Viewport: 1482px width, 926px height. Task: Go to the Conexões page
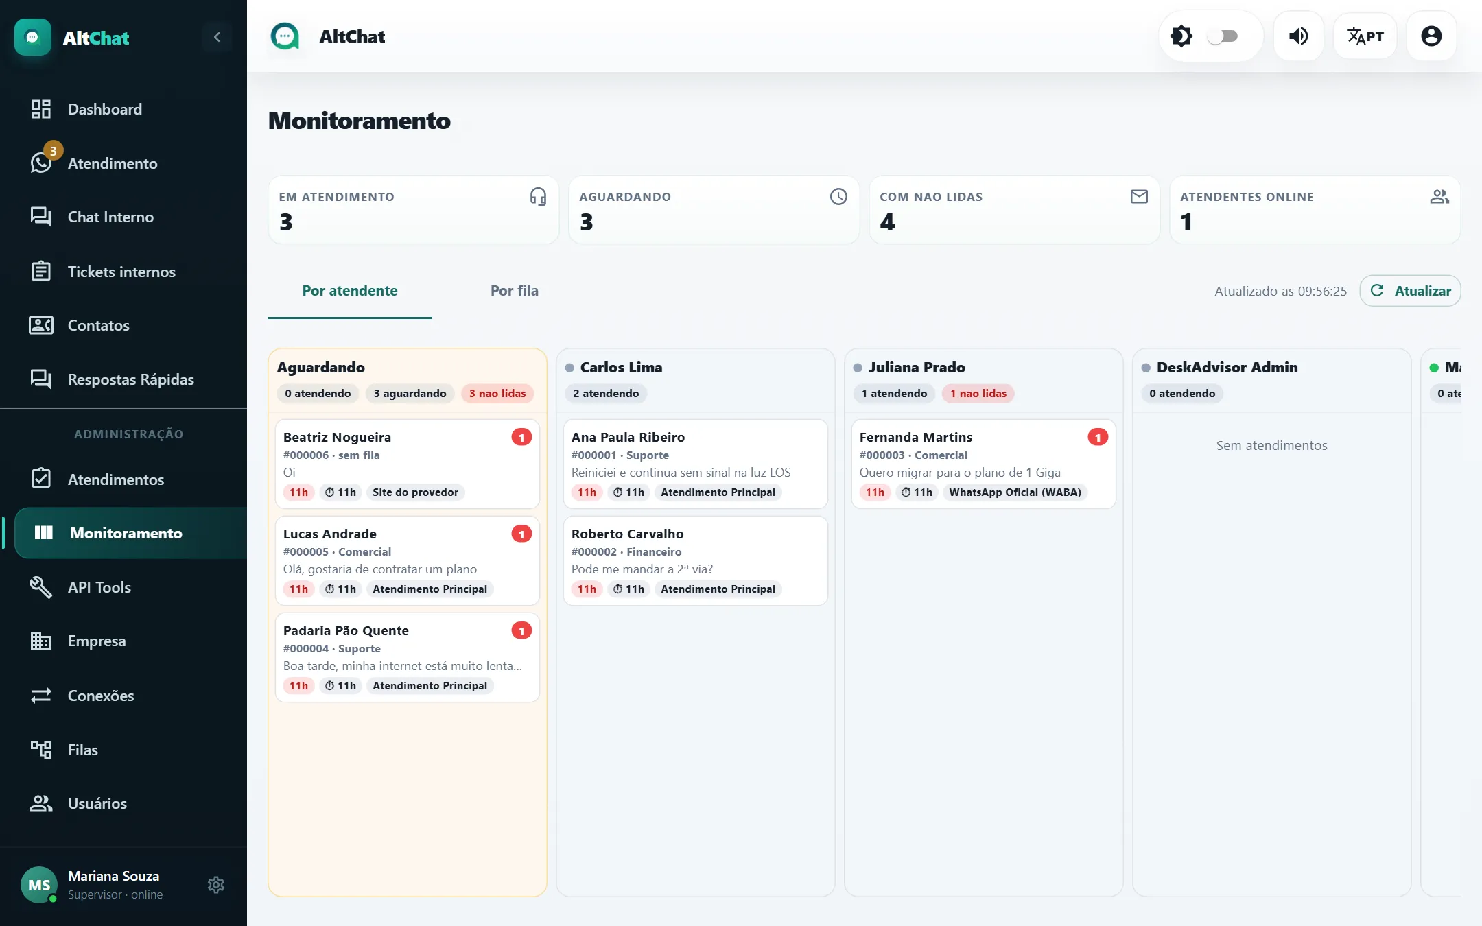pos(123,696)
